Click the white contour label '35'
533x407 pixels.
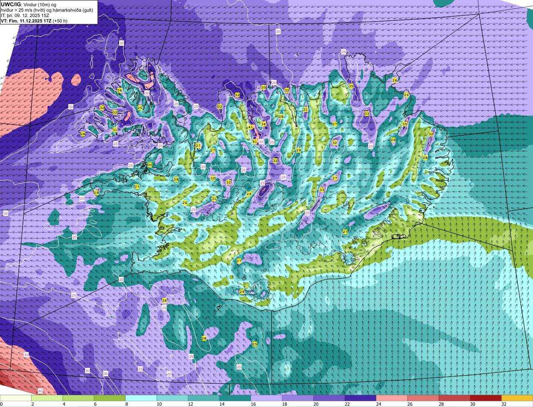pos(26,355)
